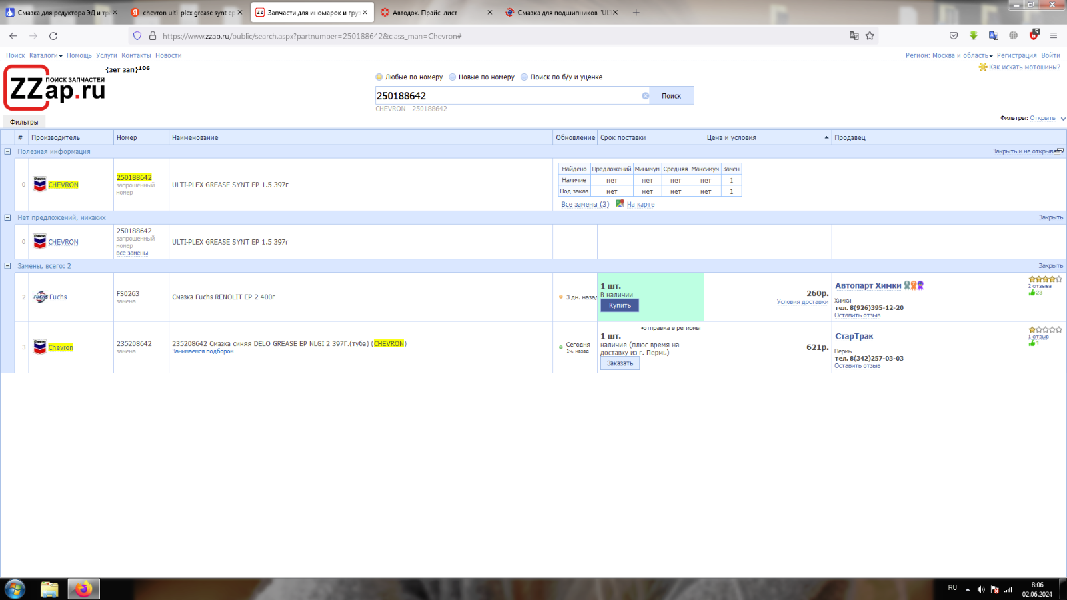Click the map icon next to На карте
Screen dimensions: 1067x600
620,204
